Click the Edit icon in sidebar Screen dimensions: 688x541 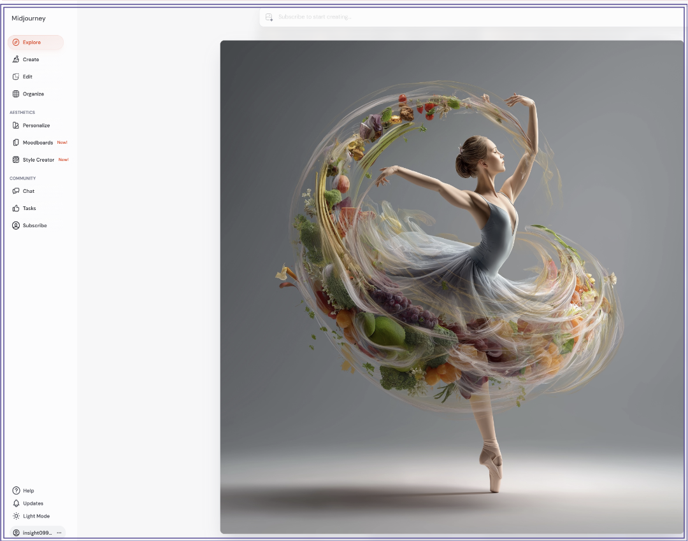[x=16, y=77]
